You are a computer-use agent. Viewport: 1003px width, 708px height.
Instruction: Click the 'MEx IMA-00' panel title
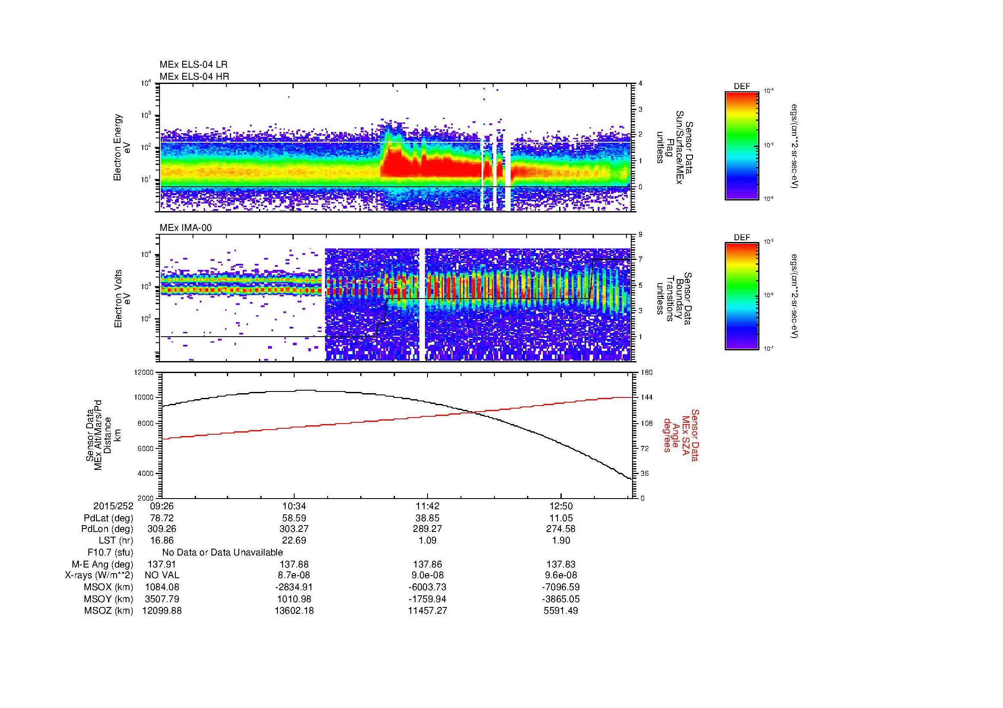(x=186, y=228)
